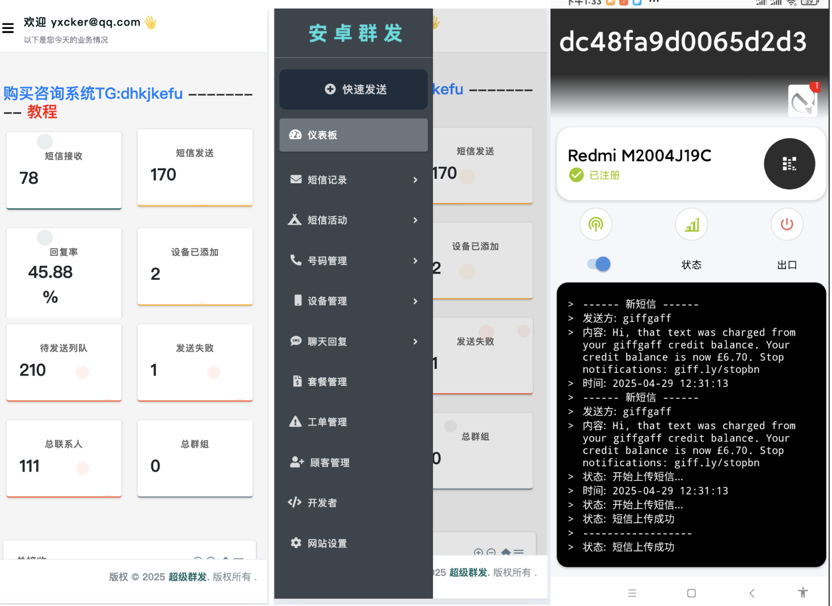Click the 总联系人 count 111

(30, 466)
